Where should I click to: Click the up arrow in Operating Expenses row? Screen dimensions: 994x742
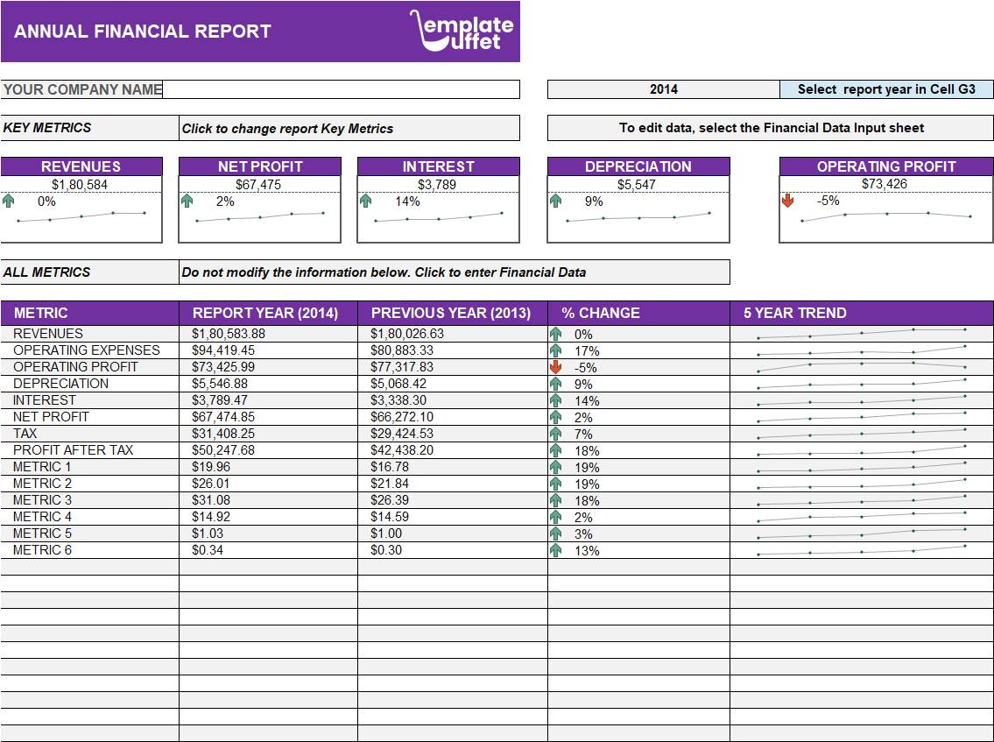click(x=556, y=350)
